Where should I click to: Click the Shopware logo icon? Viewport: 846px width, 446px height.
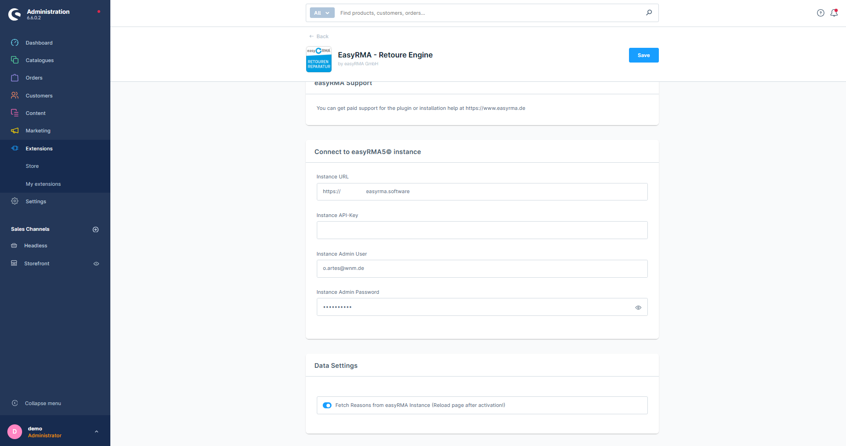pos(15,15)
